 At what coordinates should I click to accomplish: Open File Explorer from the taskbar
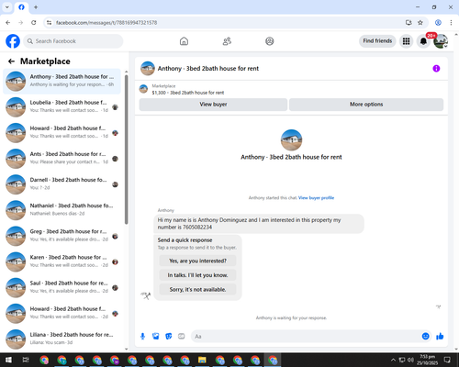[x=202, y=360]
